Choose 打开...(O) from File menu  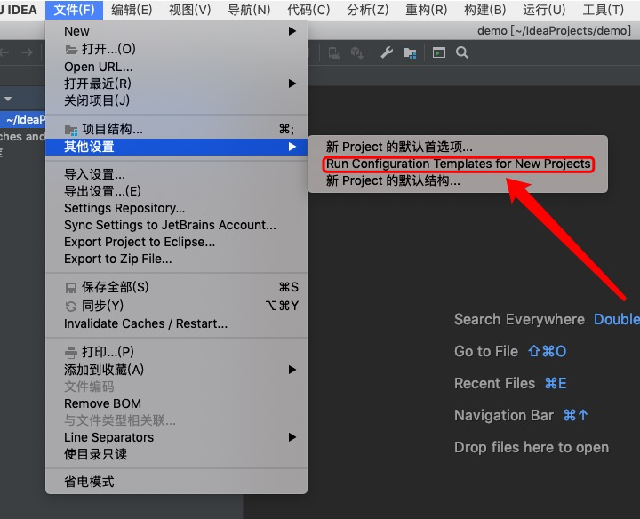pyautogui.click(x=176, y=49)
